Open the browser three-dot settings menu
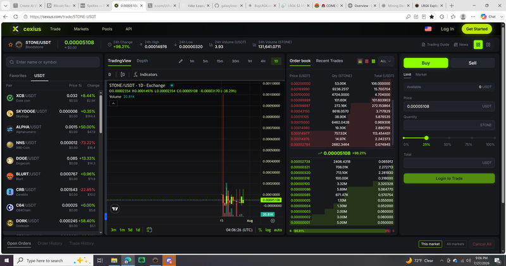Screen dimensions: 506x266 tap(472, 17)
